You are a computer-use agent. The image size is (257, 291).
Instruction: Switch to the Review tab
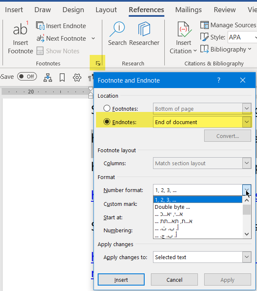pyautogui.click(x=225, y=10)
